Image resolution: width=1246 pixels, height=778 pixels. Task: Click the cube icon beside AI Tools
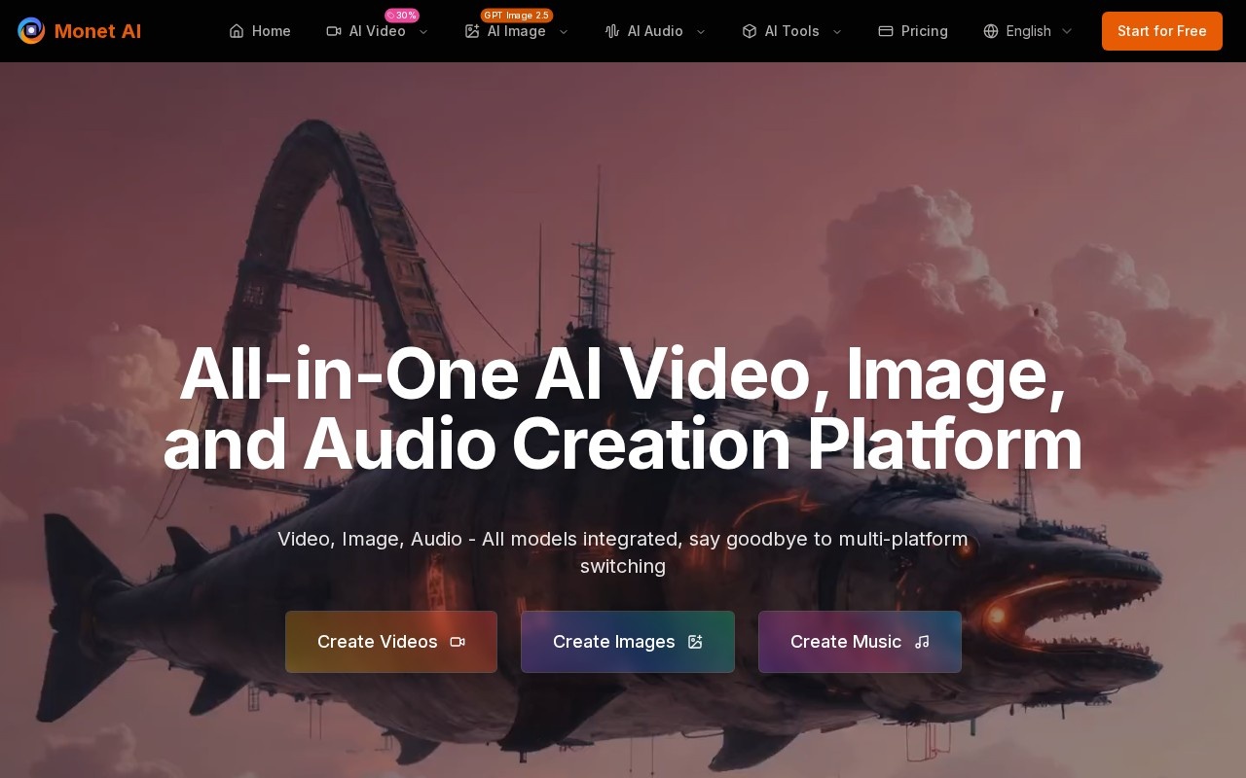point(750,31)
